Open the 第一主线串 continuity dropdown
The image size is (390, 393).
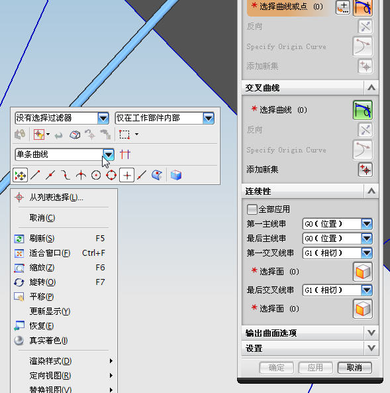tap(367, 224)
